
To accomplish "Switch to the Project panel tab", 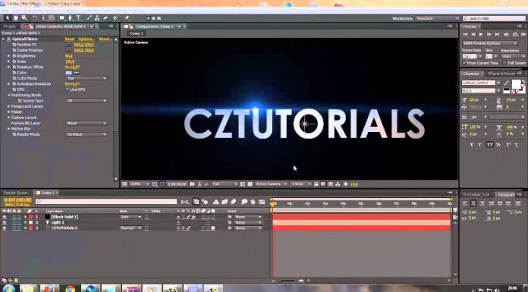I will click(x=10, y=27).
